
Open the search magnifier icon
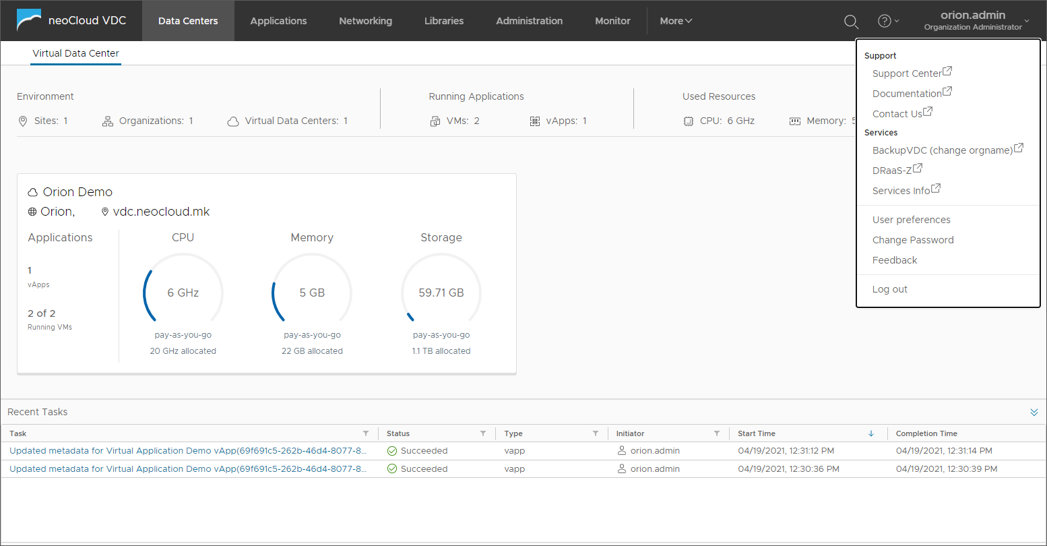point(851,22)
